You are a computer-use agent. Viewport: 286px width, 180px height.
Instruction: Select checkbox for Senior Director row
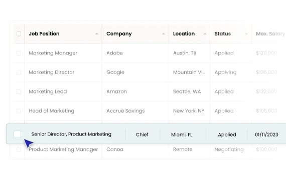pyautogui.click(x=18, y=134)
